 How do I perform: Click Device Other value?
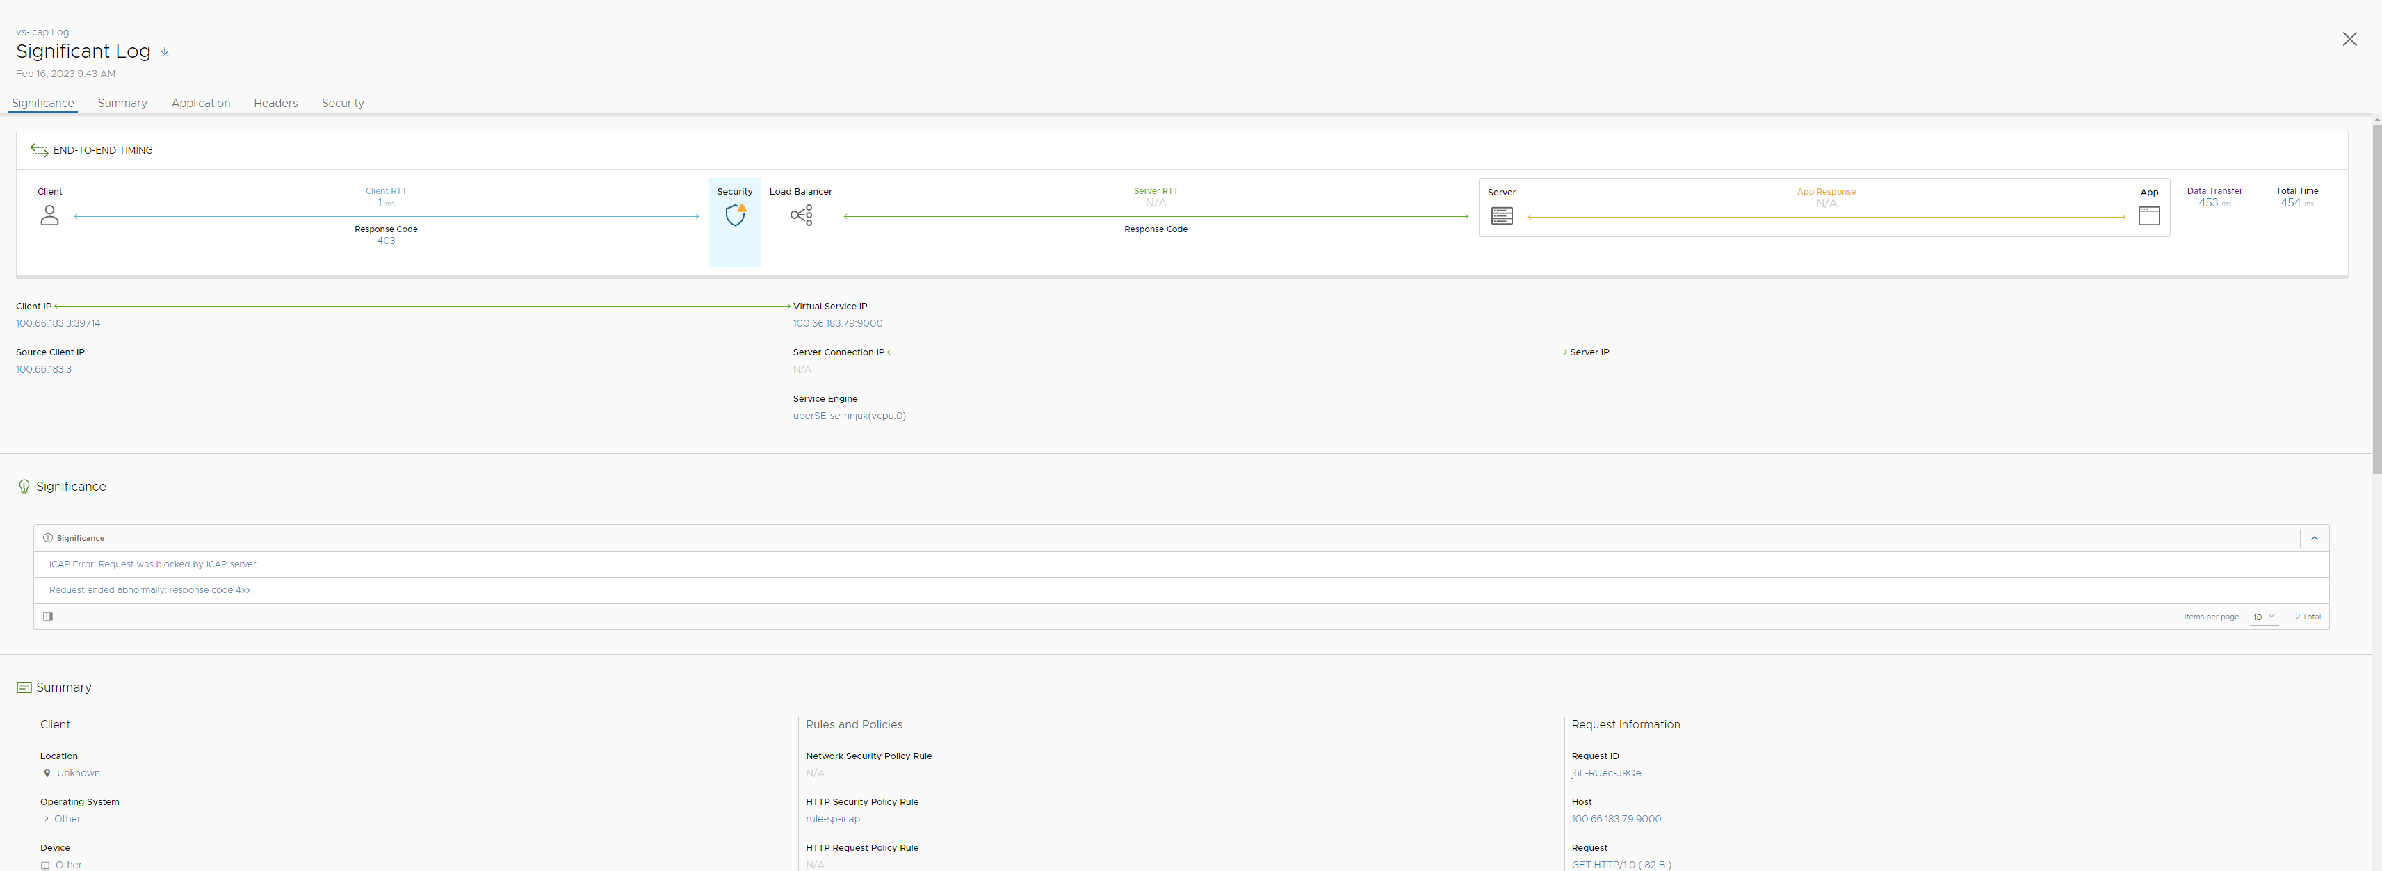click(68, 865)
